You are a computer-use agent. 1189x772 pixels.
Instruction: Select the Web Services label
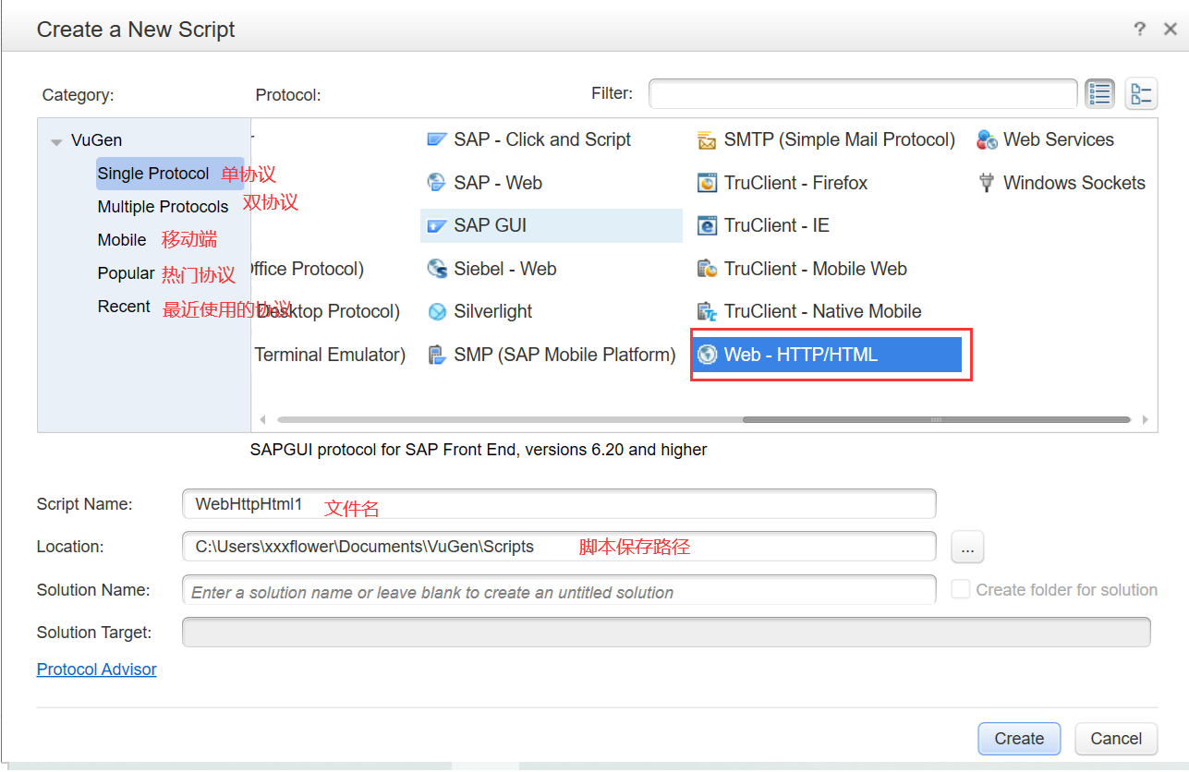[1059, 140]
